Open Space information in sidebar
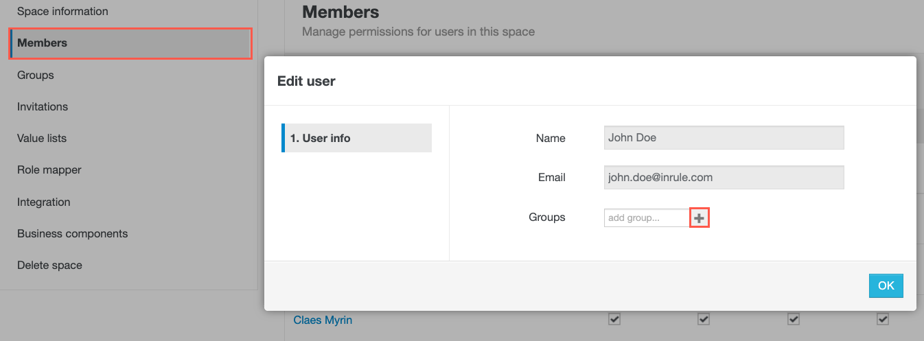The image size is (924, 341). (62, 12)
